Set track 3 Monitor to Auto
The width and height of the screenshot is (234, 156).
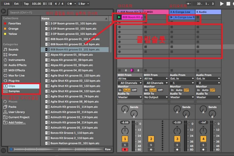tap(179, 90)
